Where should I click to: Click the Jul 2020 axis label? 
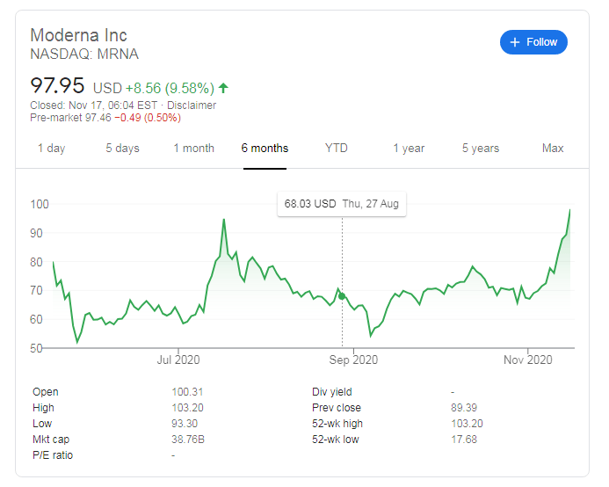(178, 360)
